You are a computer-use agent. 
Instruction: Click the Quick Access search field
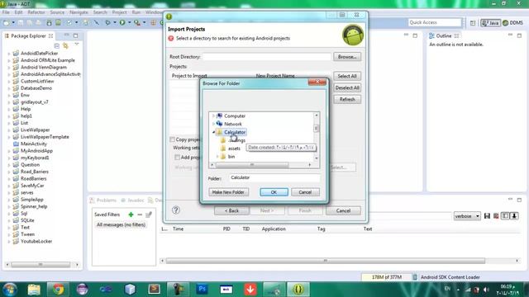pos(435,22)
